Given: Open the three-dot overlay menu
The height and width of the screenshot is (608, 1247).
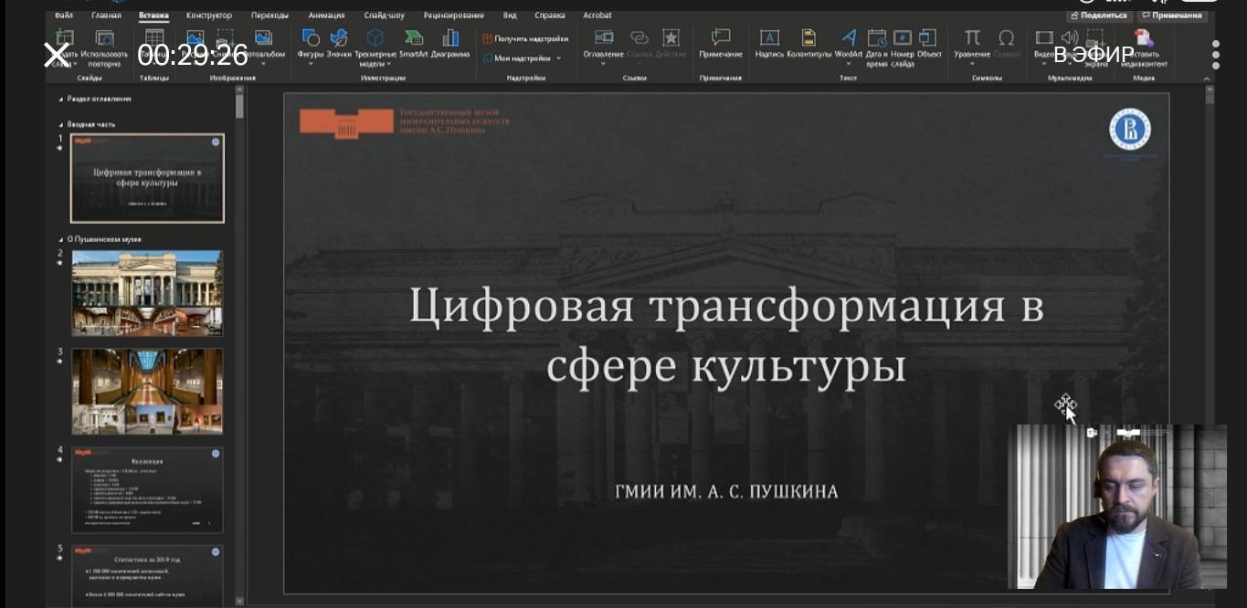Looking at the screenshot, I should pyautogui.click(x=1215, y=55).
